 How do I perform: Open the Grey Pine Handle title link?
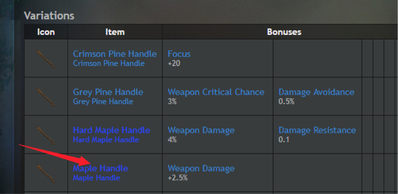click(108, 92)
